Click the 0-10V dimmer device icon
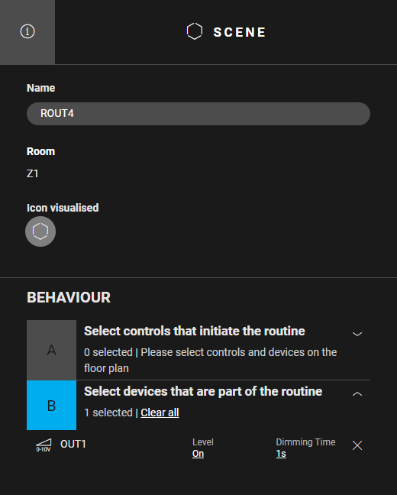This screenshot has width=397, height=495. pos(44,445)
